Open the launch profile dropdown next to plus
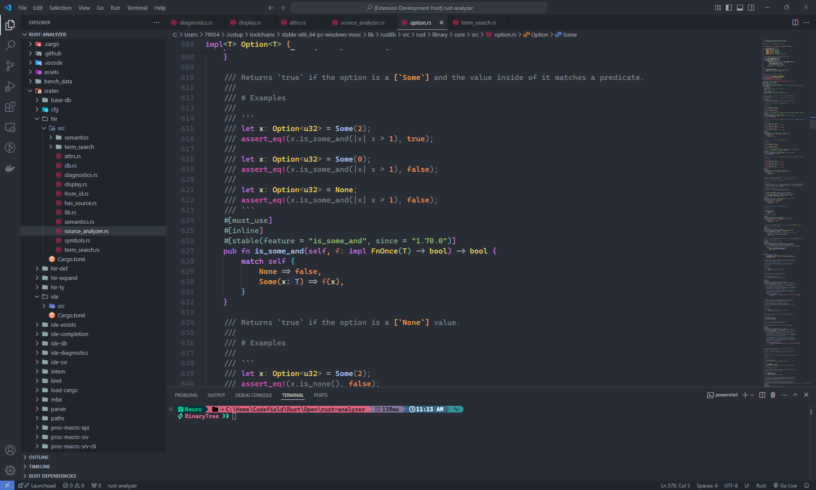 pyautogui.click(x=752, y=395)
